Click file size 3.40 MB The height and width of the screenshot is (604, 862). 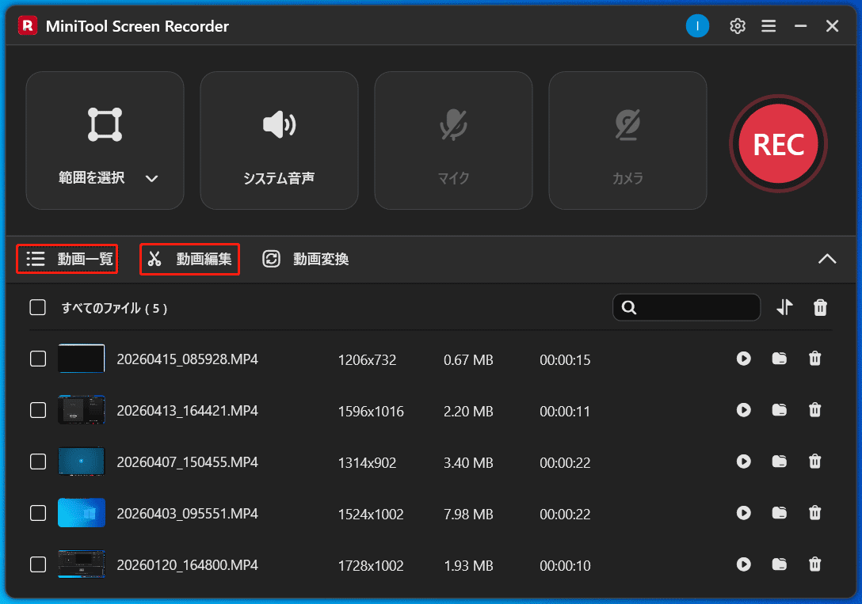(468, 463)
